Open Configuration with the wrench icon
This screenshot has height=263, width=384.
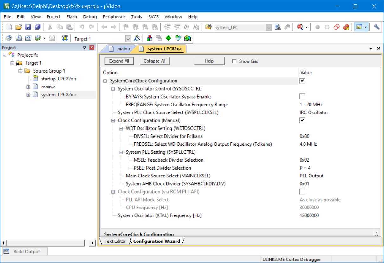pyautogui.click(x=376, y=27)
